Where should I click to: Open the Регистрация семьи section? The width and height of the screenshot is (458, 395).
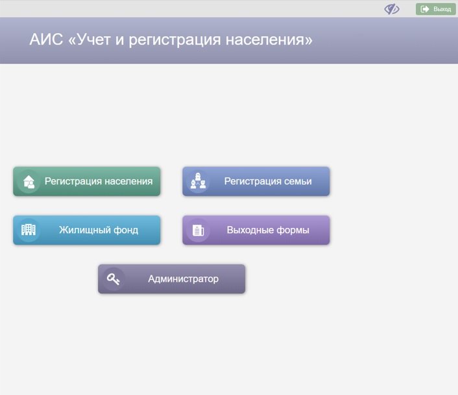click(x=256, y=181)
